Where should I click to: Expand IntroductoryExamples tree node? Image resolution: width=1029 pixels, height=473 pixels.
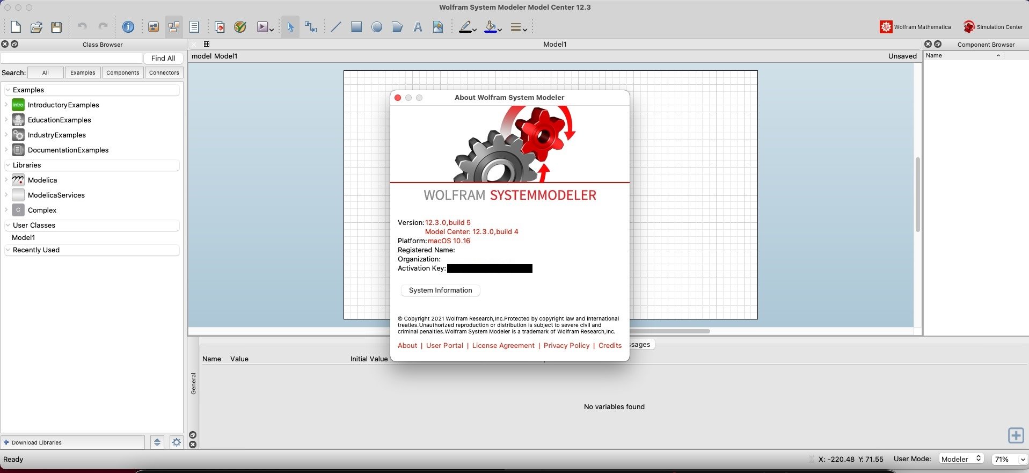[x=6, y=105]
